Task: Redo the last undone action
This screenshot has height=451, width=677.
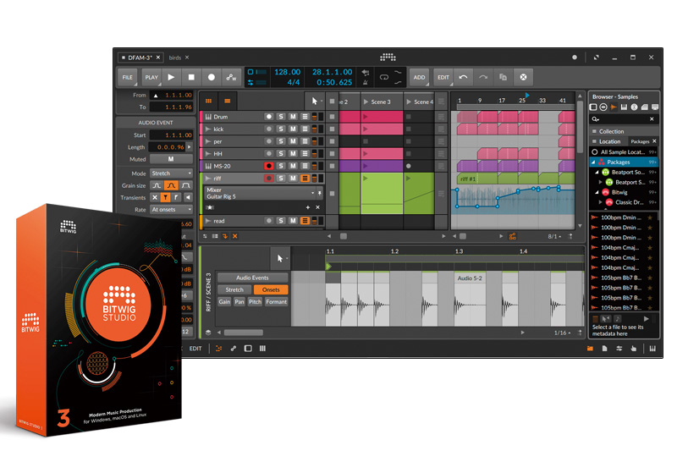Action: point(483,77)
